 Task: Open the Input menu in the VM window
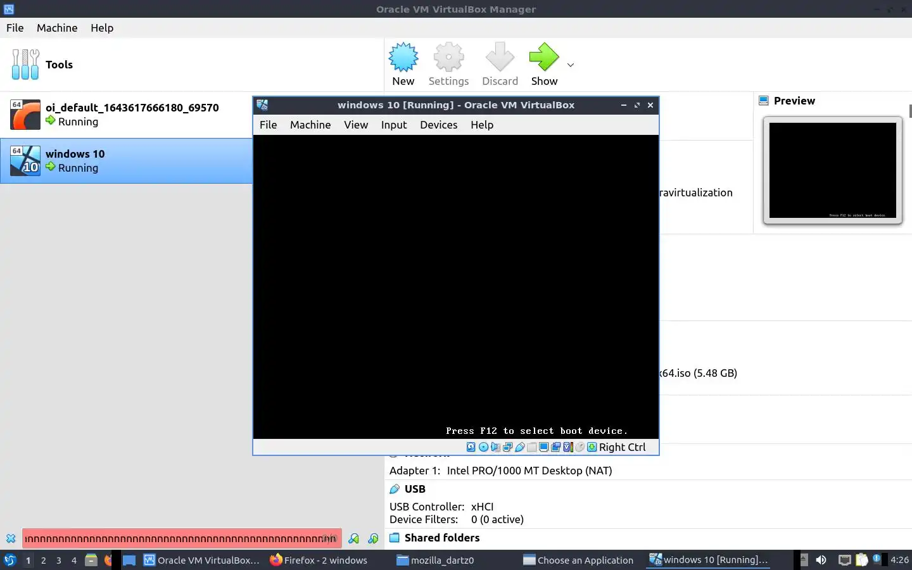click(394, 125)
